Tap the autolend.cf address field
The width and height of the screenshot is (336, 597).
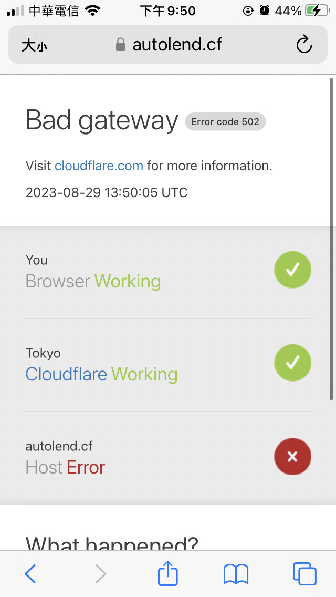[177, 45]
